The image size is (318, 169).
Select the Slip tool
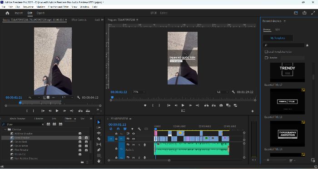point(99,144)
